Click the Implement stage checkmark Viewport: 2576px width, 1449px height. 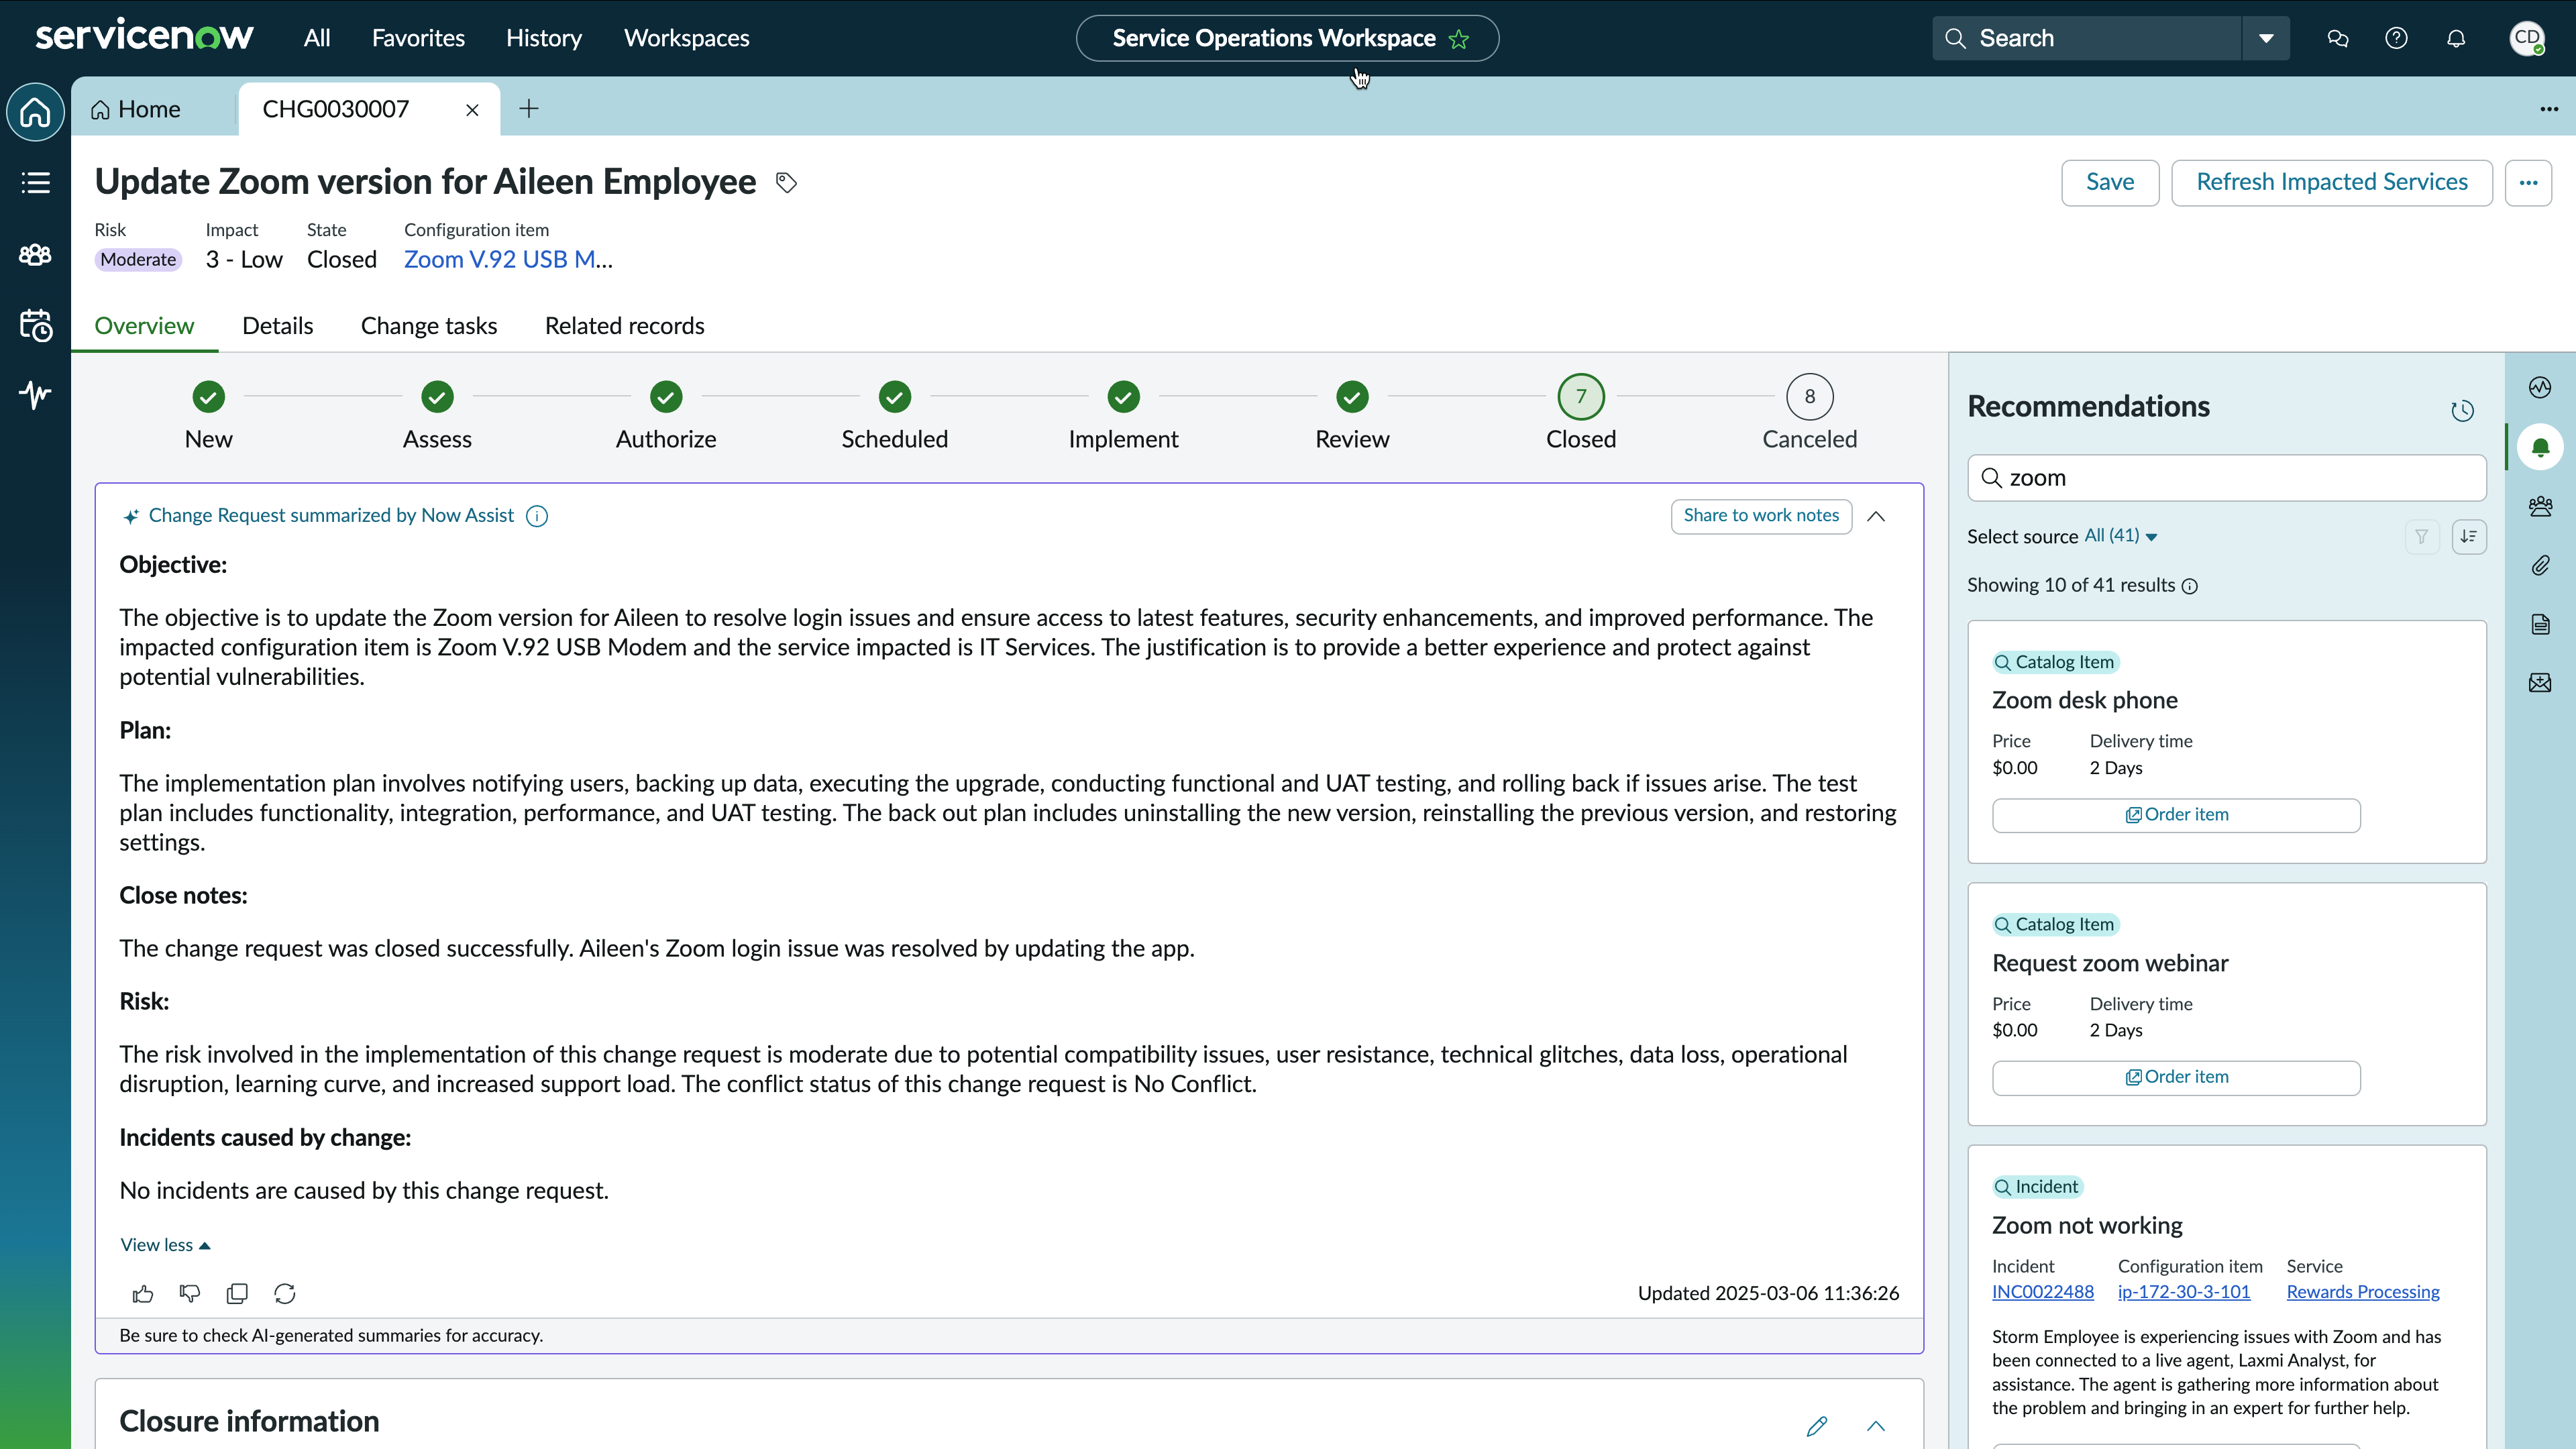pyautogui.click(x=1123, y=397)
